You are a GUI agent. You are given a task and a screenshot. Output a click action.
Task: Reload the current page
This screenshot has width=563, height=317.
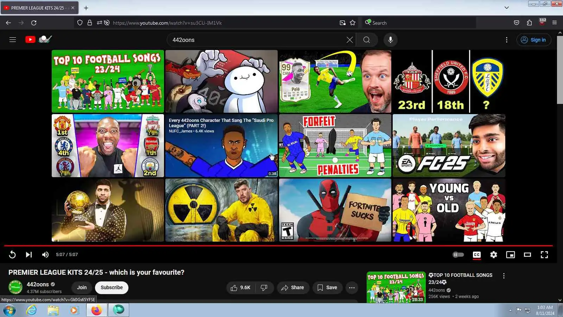coord(34,23)
